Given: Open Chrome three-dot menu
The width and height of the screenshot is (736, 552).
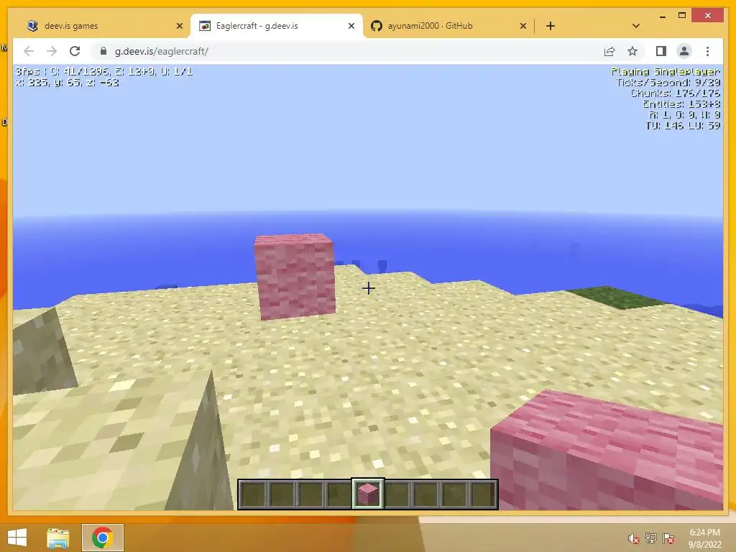Looking at the screenshot, I should pyautogui.click(x=707, y=51).
